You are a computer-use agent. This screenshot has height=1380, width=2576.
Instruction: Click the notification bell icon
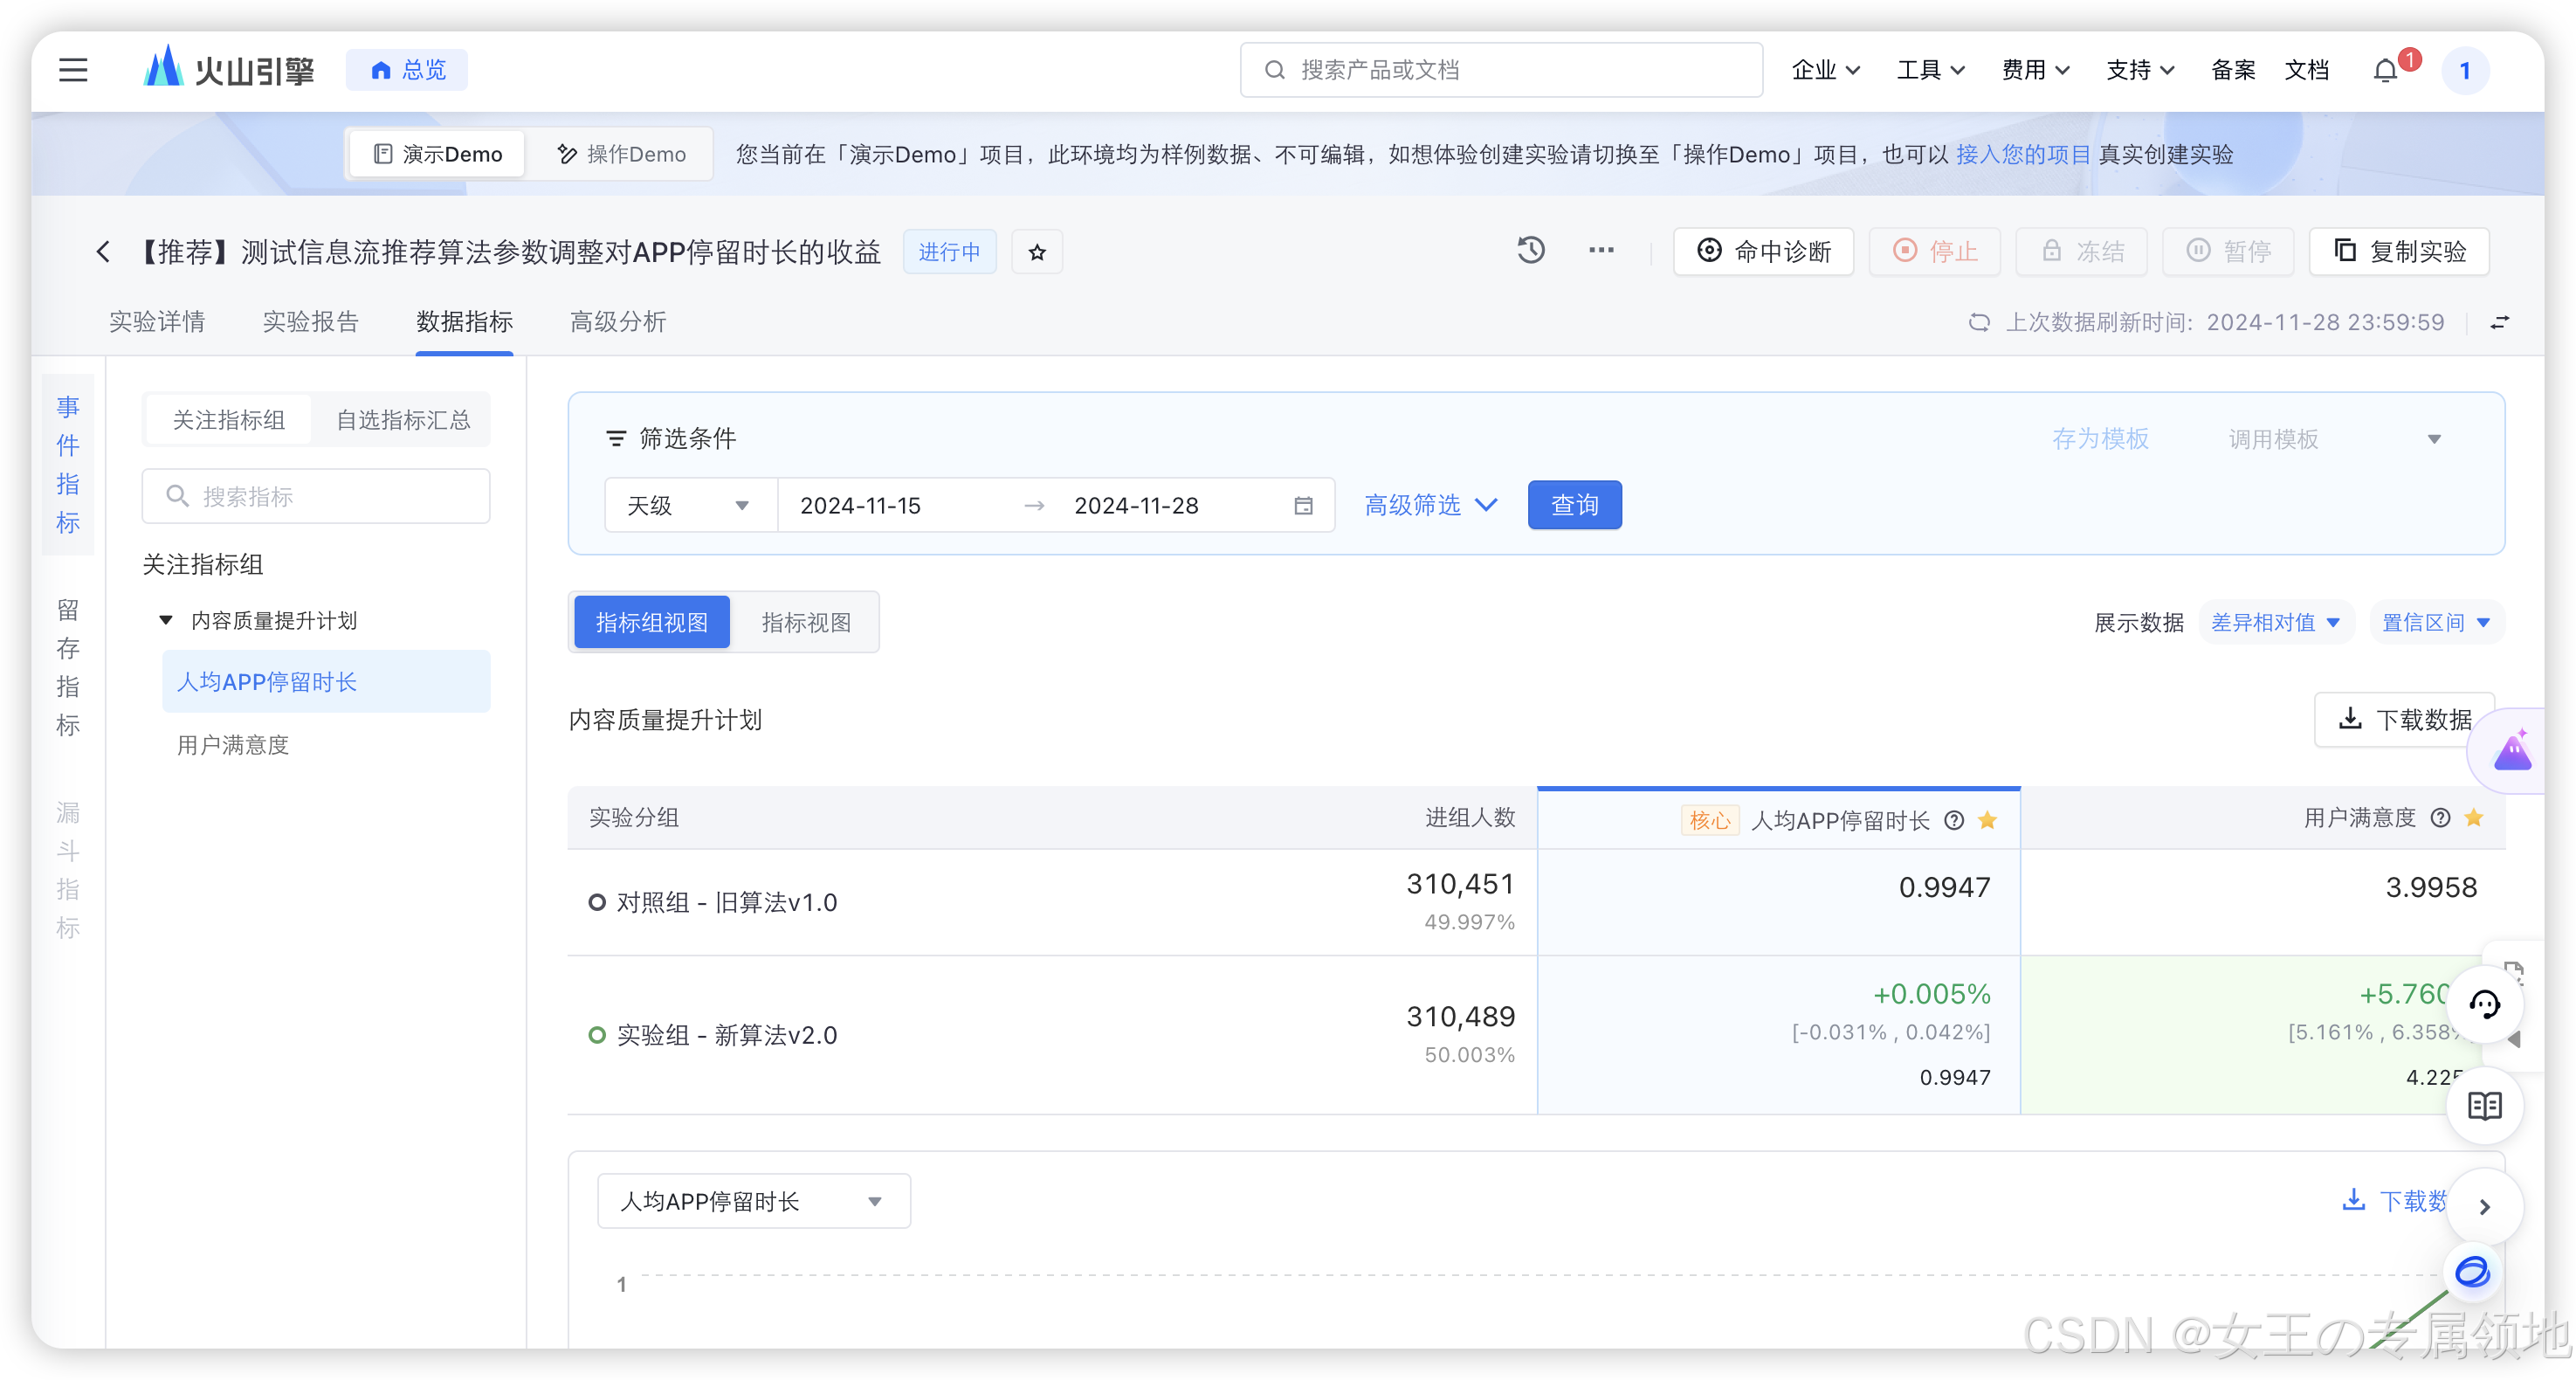[x=2385, y=71]
